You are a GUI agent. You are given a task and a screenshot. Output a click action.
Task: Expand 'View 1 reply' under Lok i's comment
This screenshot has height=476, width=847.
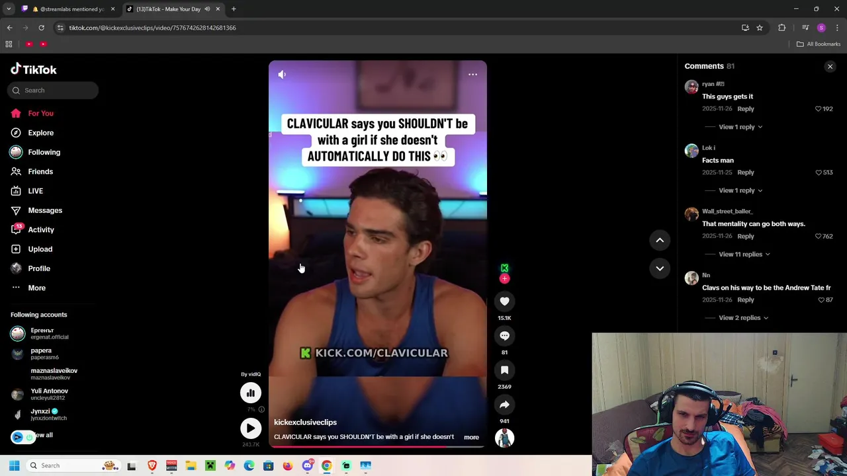pos(740,190)
